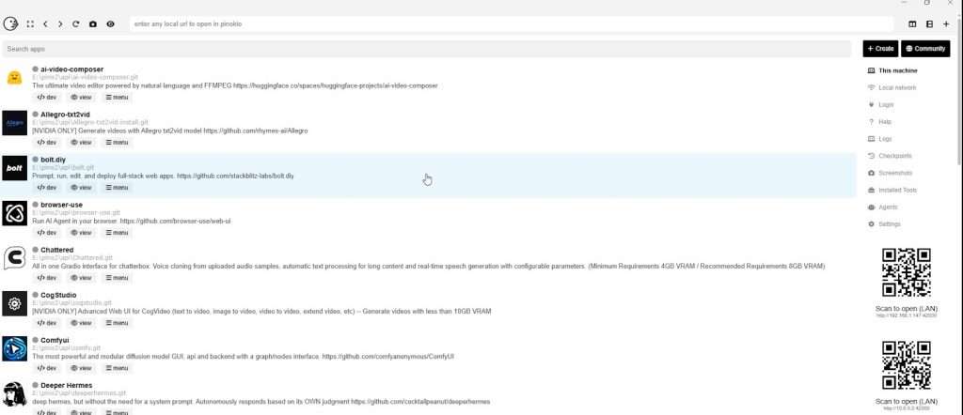This screenshot has width=963, height=415.
Task: Open Agents in the sidebar
Action: coord(882,207)
